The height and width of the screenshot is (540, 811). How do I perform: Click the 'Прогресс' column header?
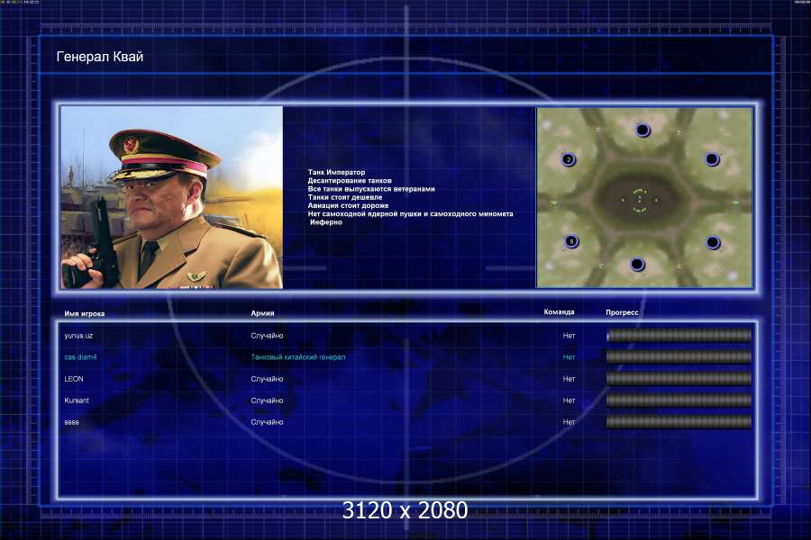click(x=622, y=312)
